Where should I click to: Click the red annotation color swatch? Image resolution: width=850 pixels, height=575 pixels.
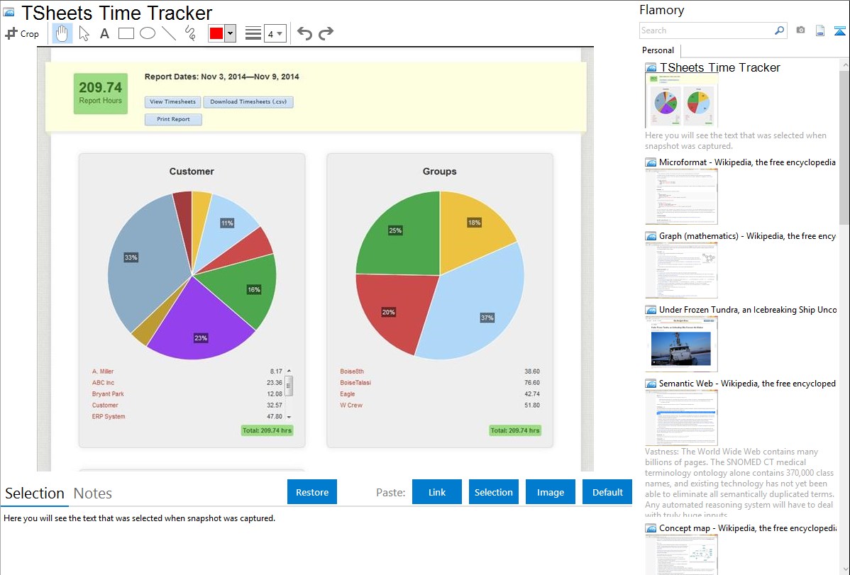click(216, 33)
